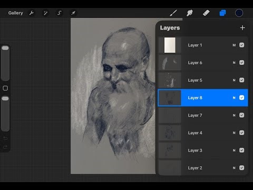Toggle Layer 2 visibility checkbox

click(x=242, y=168)
